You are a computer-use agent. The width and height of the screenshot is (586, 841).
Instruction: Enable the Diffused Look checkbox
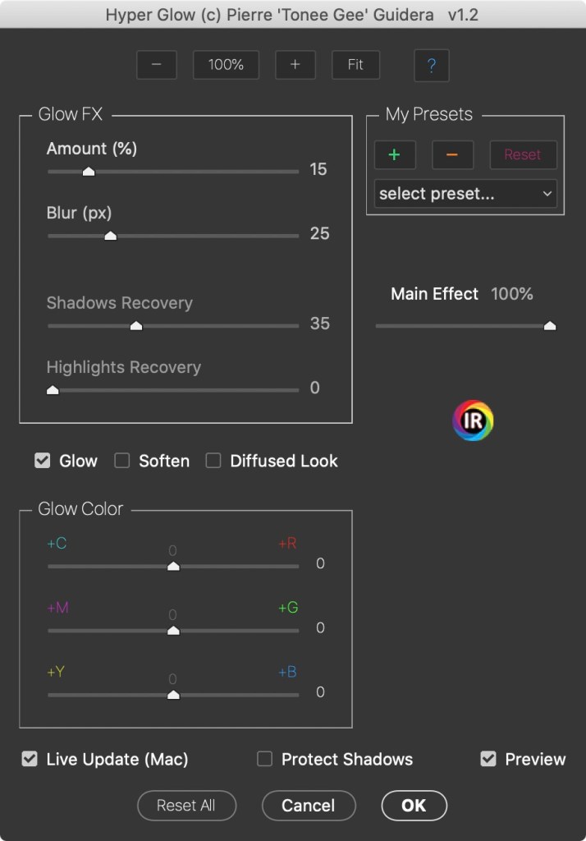213,461
